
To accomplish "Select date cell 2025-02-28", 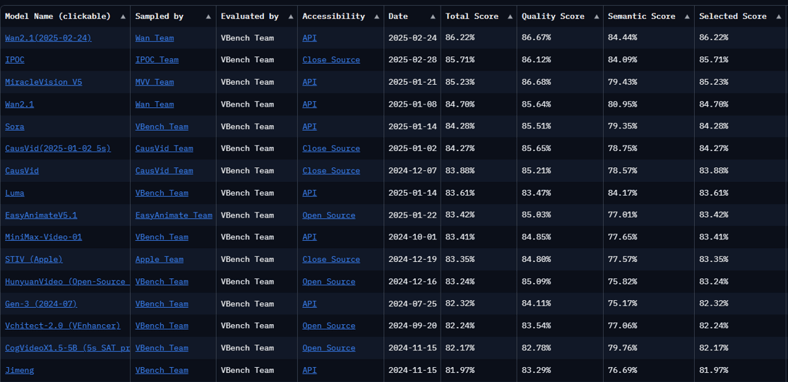I will [412, 60].
